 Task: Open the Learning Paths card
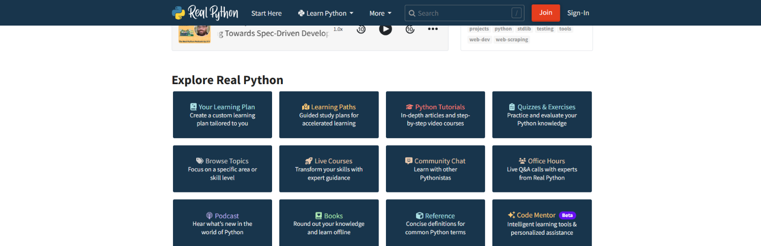pyautogui.click(x=329, y=115)
